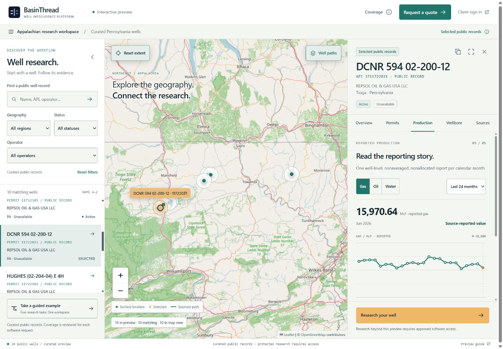The image size is (503, 349).
Task: Switch to the Permits tab
Action: (393, 123)
